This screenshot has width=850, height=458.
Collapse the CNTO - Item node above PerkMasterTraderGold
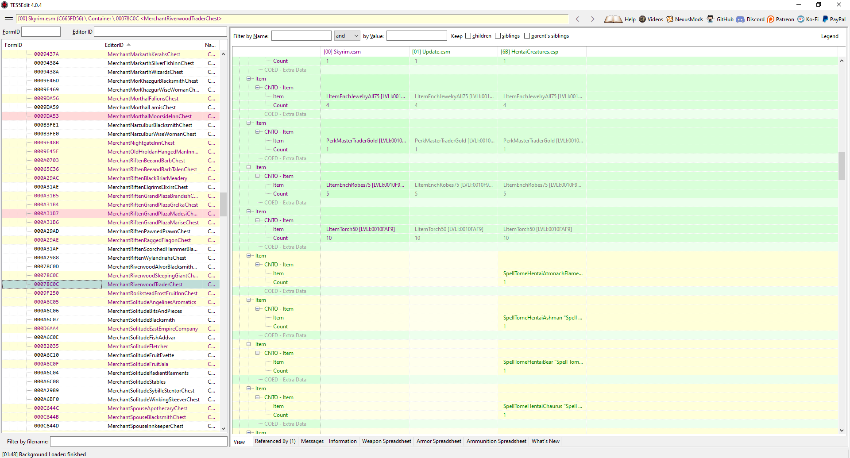(258, 132)
